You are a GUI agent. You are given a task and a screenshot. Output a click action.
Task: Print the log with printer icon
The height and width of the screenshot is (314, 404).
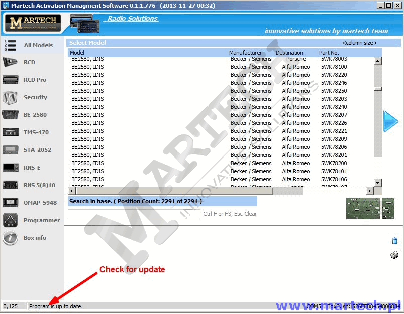pos(394,255)
